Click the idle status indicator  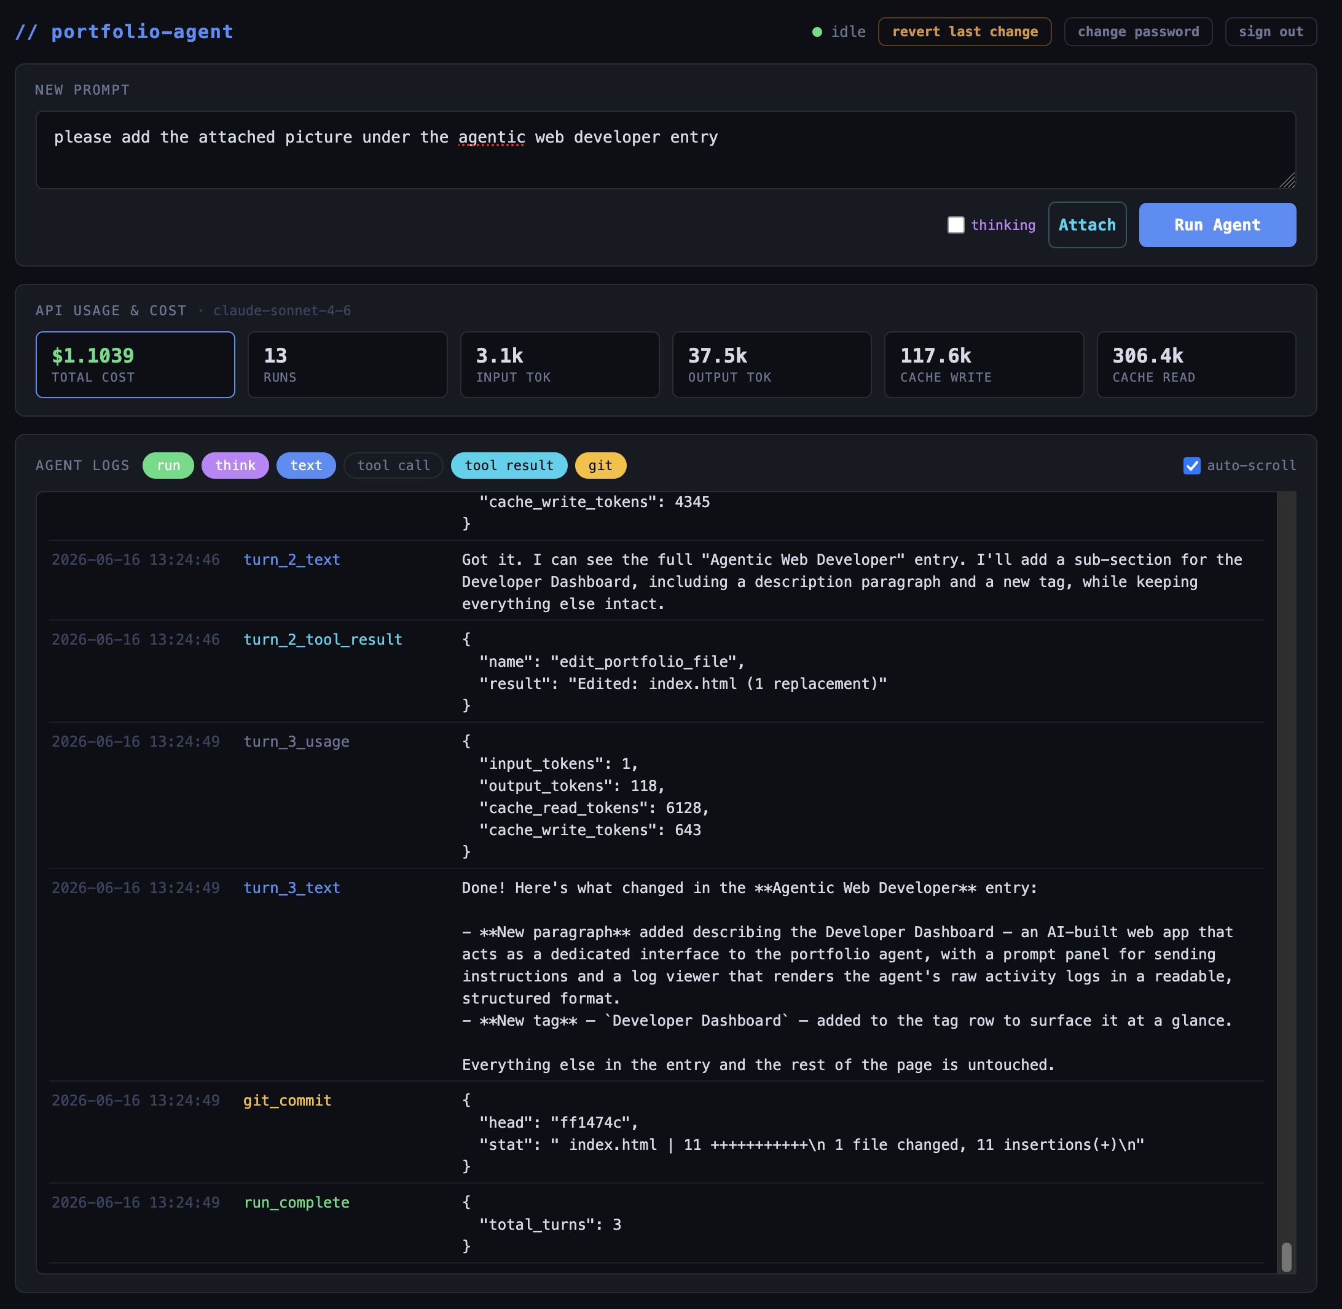pyautogui.click(x=839, y=31)
